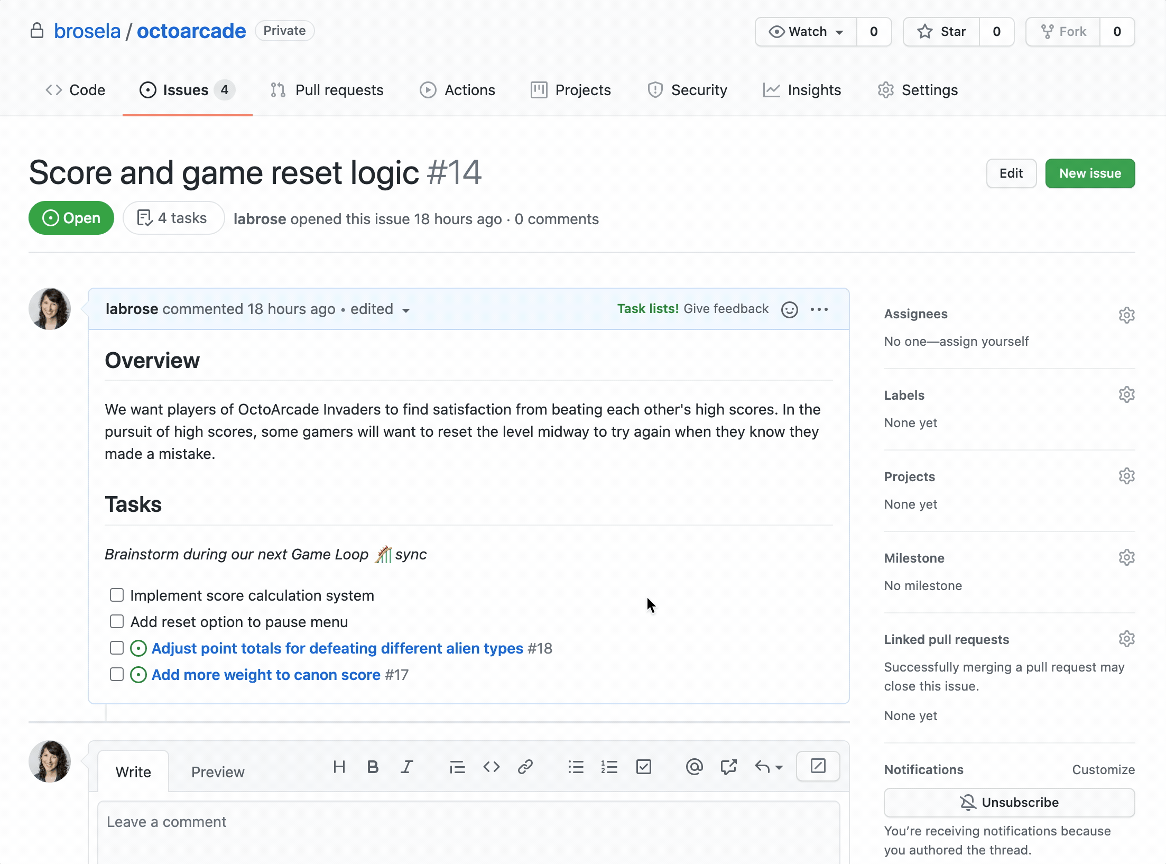Open the Assignees gear settings

[1126, 315]
